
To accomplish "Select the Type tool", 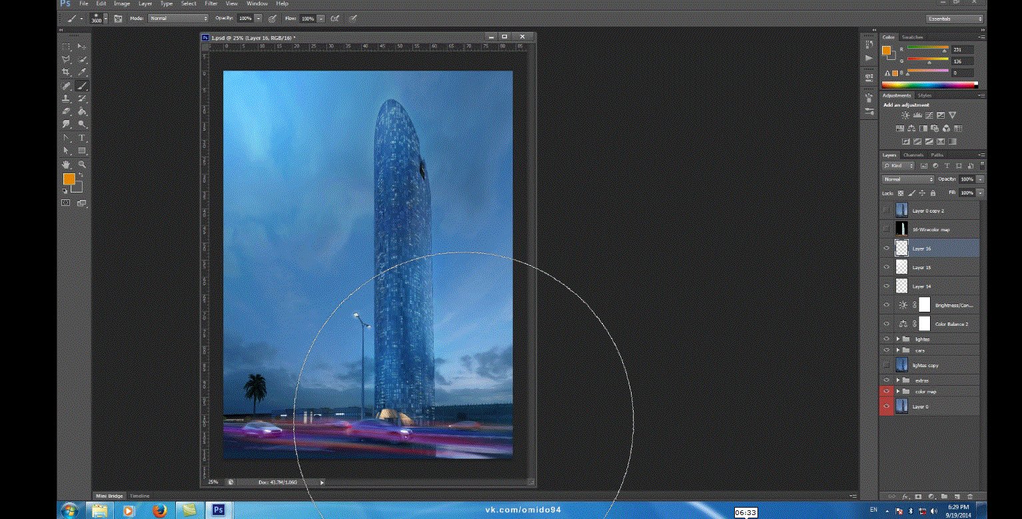I will click(x=82, y=138).
